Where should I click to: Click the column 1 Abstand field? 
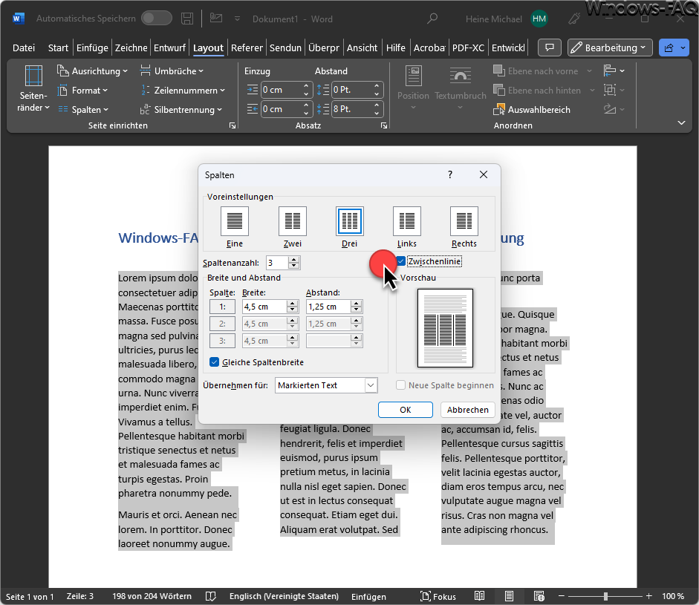(x=328, y=307)
